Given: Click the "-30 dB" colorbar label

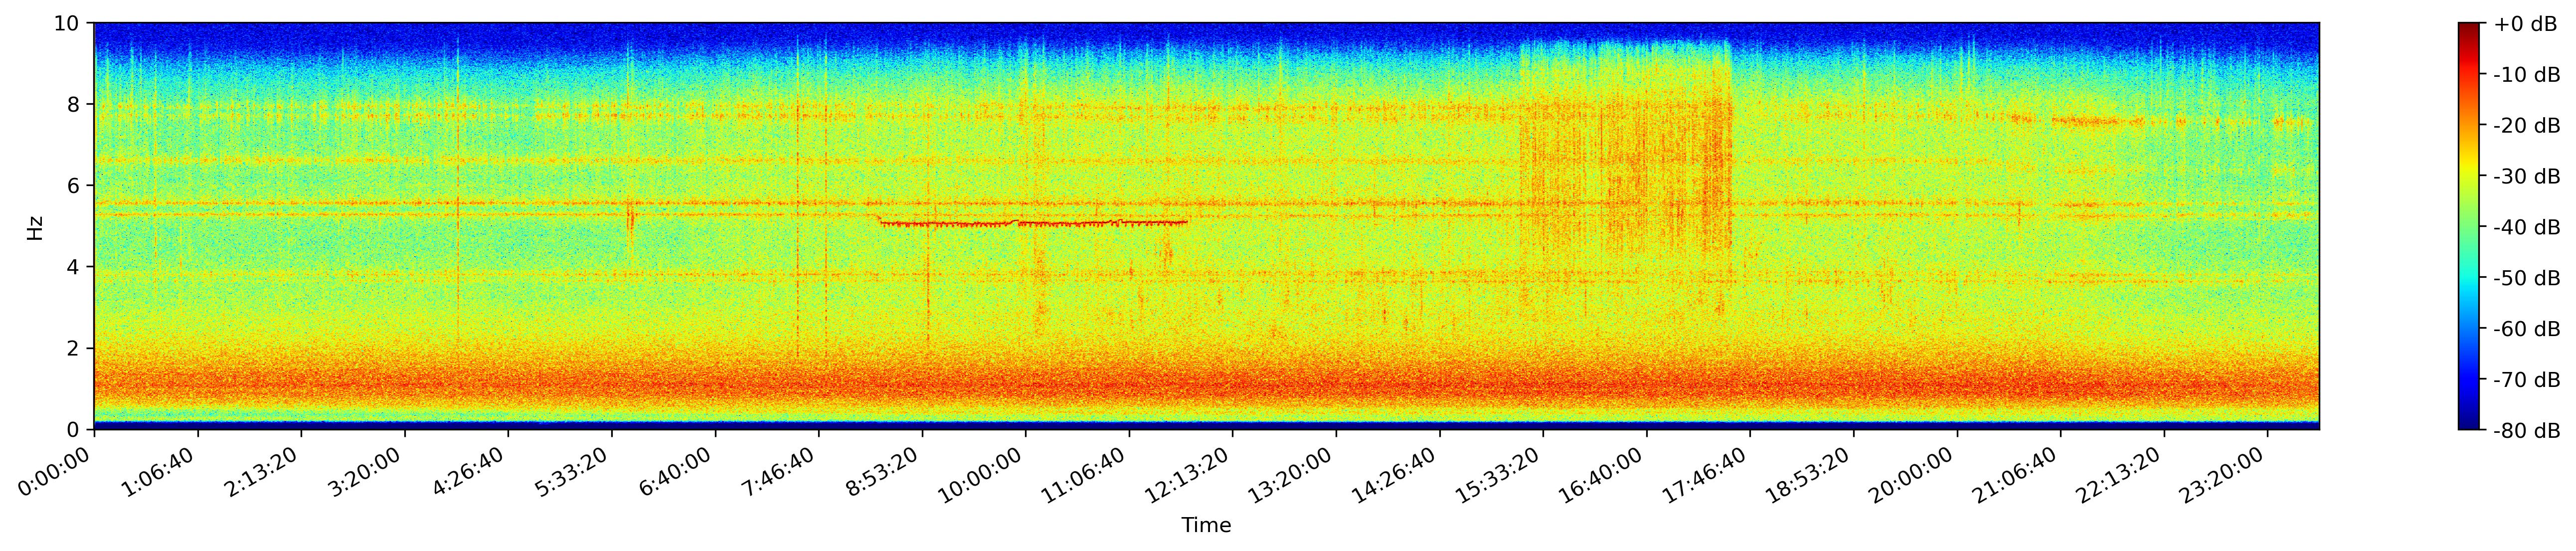Looking at the screenshot, I should [x=2527, y=176].
